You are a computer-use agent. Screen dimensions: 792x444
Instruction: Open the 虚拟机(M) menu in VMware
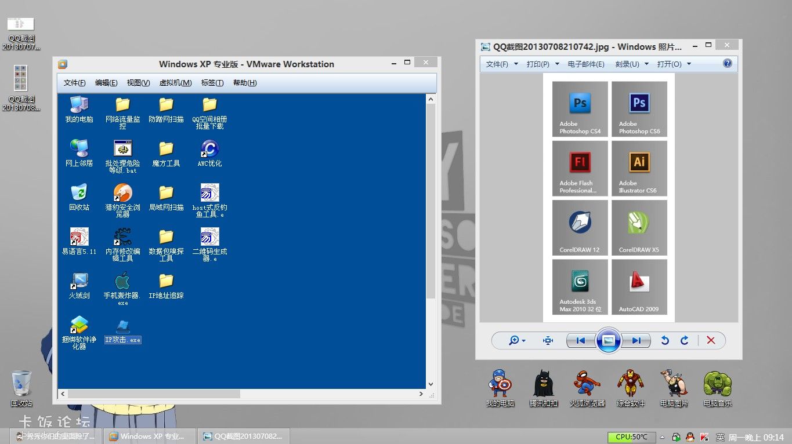tap(175, 83)
